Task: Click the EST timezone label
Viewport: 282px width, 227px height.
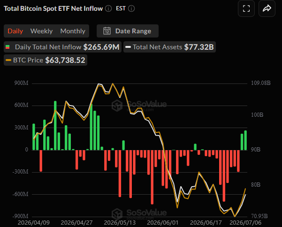Action: click(121, 8)
